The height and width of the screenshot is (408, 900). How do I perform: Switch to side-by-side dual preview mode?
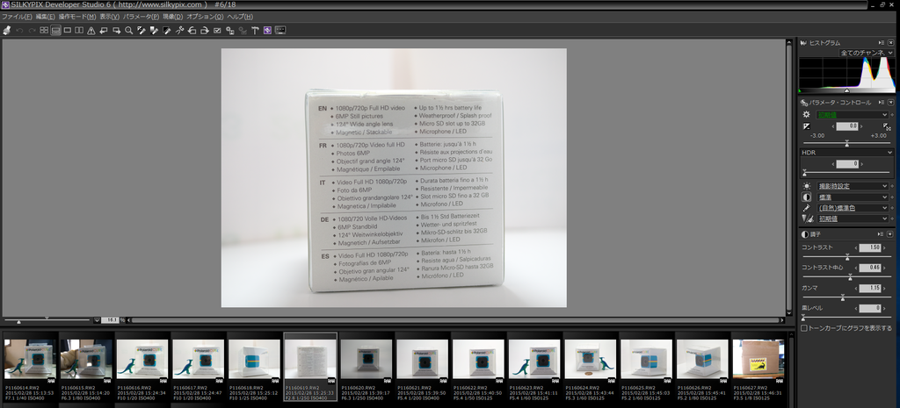pos(79,31)
